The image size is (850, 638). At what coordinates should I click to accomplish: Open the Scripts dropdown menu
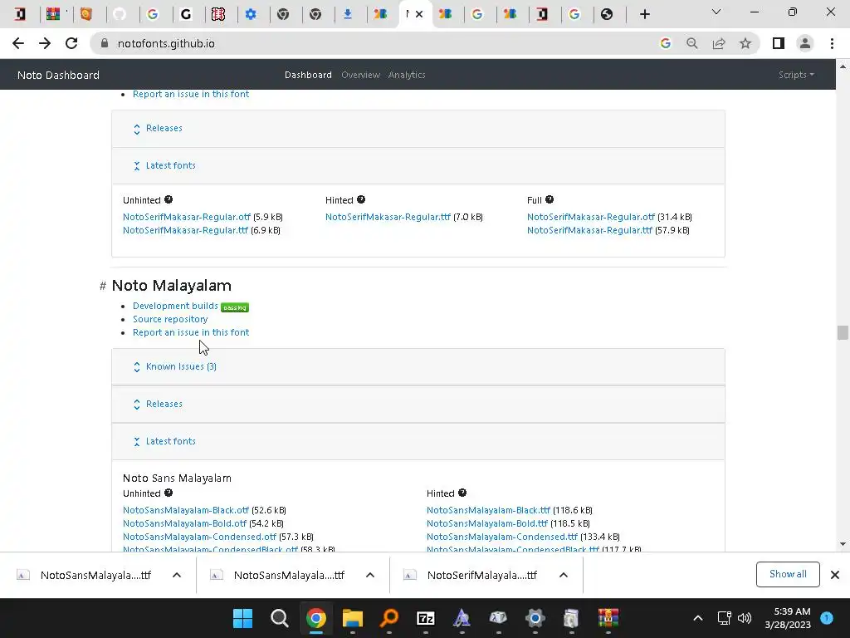[796, 75]
